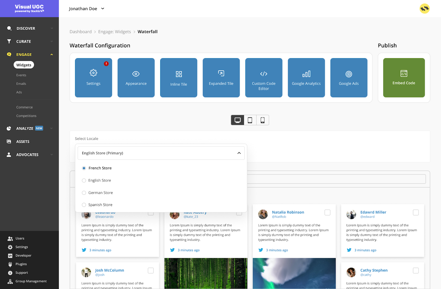Screen dimensions: 441x289
Task: Click the Users people icon
Action: tap(10, 239)
